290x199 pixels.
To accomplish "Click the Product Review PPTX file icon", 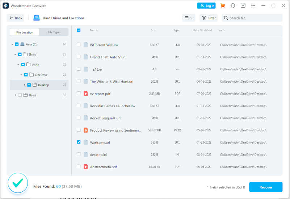I will click(86, 130).
